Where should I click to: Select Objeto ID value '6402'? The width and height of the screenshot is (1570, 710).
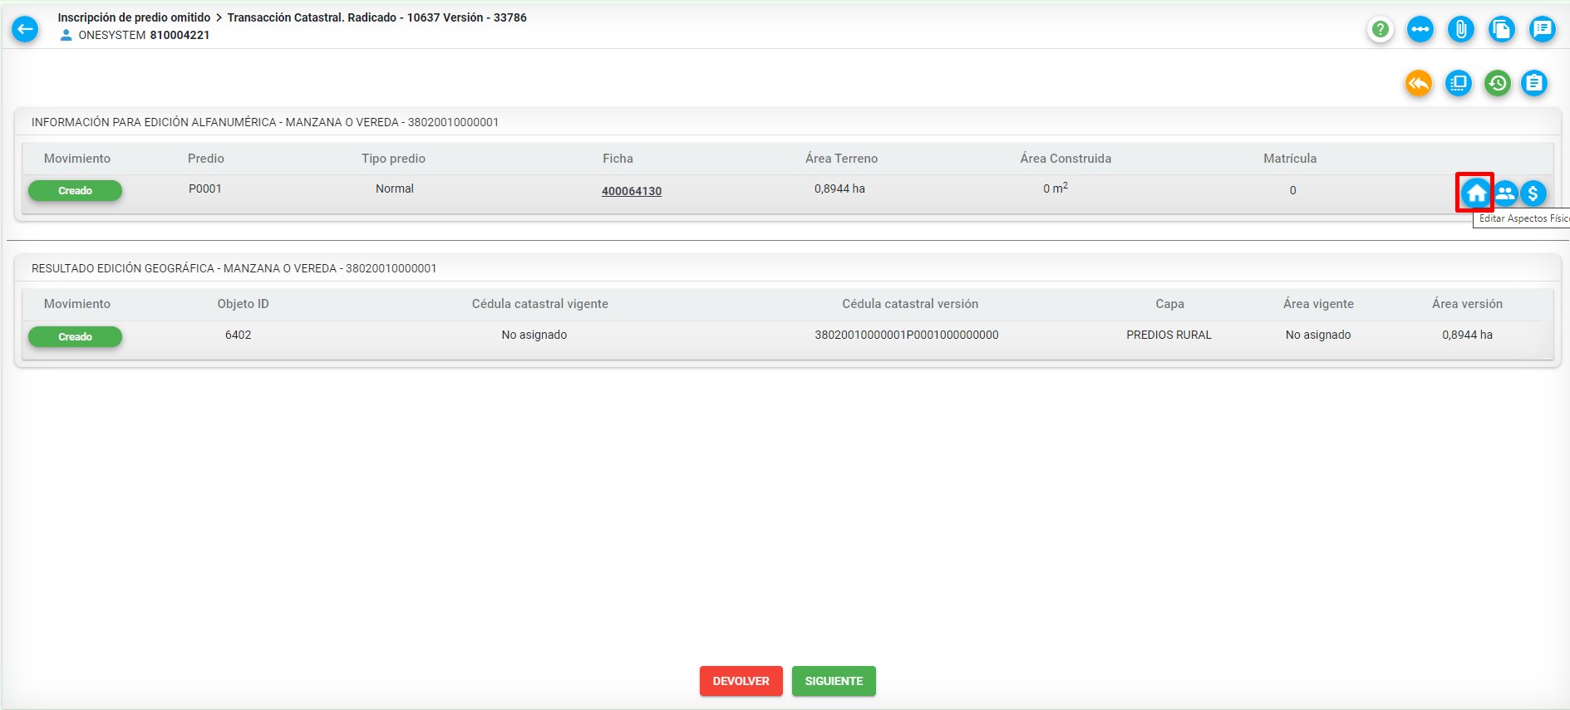coord(238,335)
